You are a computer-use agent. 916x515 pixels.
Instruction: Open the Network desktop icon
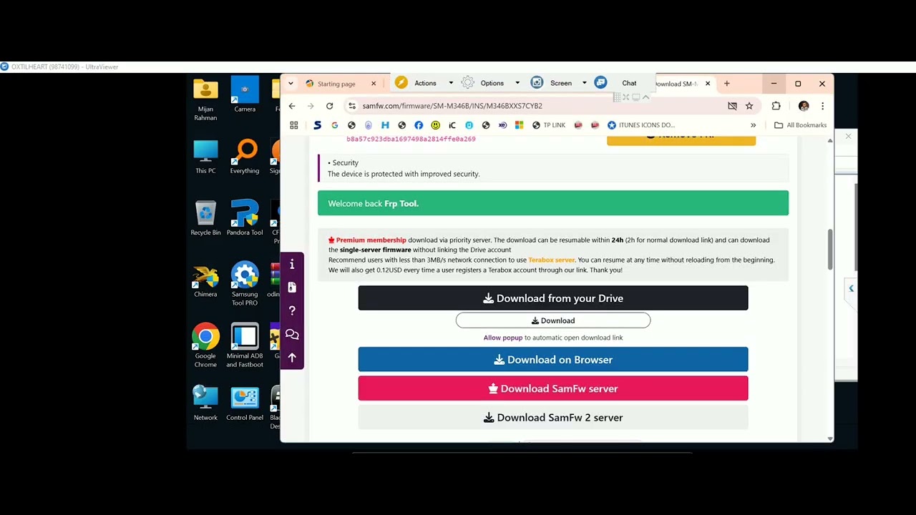click(x=205, y=403)
